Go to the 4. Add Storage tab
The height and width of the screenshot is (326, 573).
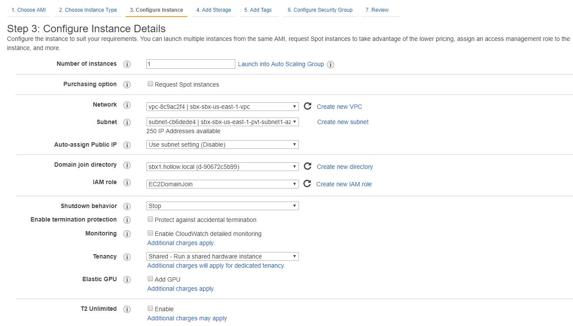[214, 10]
